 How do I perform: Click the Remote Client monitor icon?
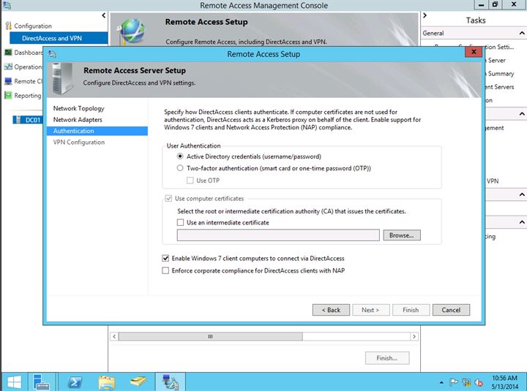tap(8, 81)
